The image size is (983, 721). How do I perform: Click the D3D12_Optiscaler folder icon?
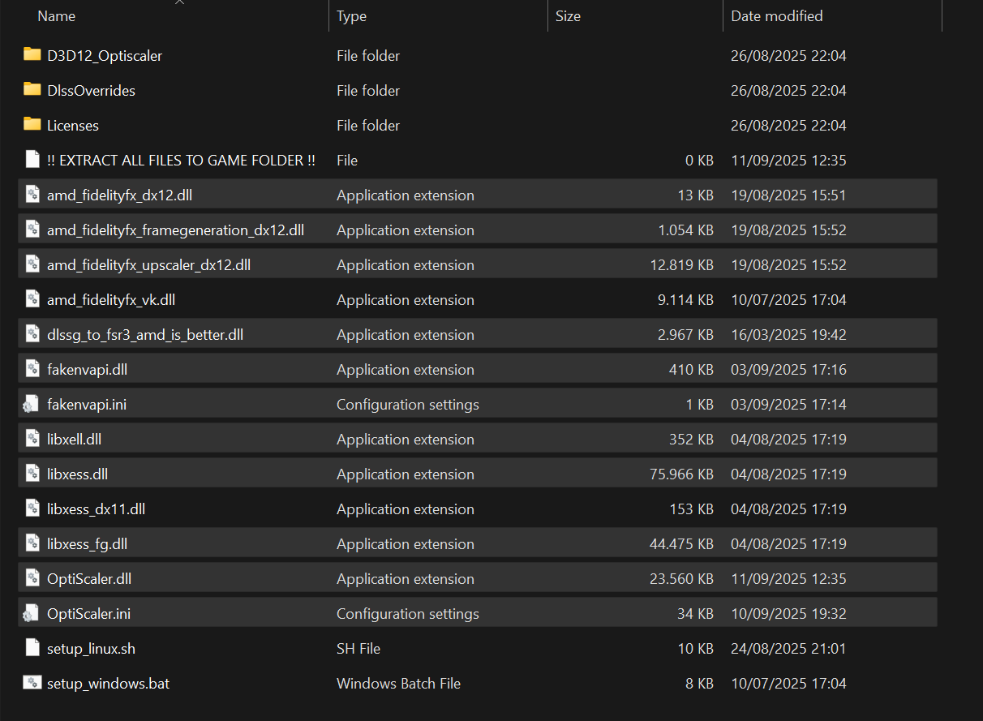32,55
